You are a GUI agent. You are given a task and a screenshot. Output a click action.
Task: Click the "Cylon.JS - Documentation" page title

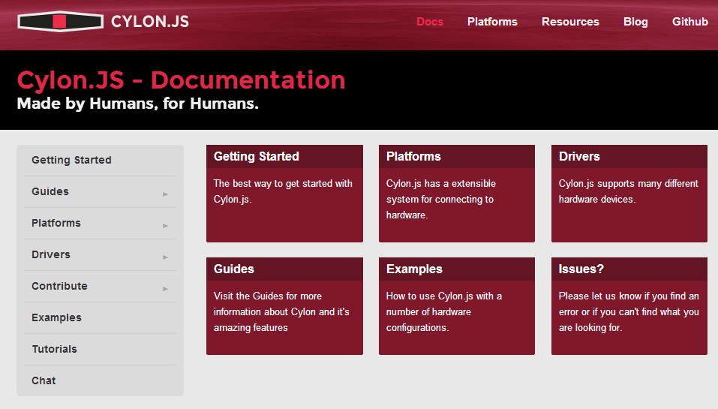coord(181,80)
